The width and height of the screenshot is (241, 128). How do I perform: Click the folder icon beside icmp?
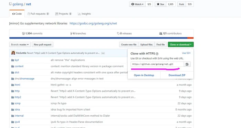click(13, 103)
